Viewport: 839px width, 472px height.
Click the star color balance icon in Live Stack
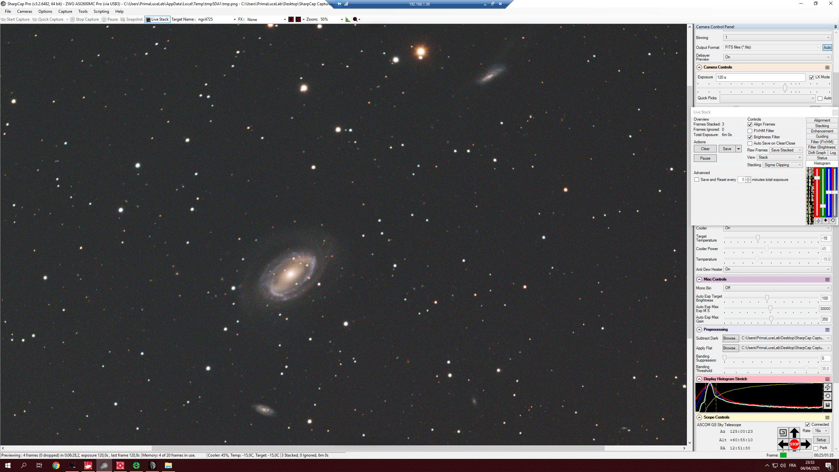[826, 221]
